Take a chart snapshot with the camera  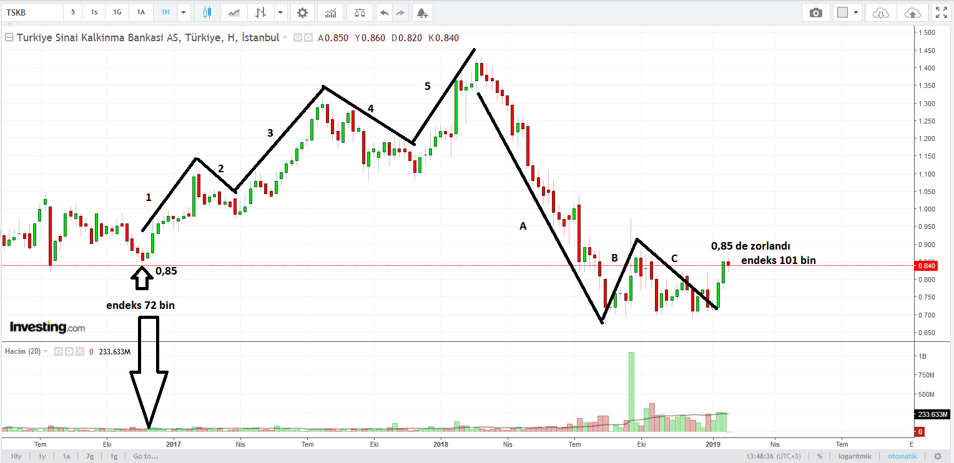click(815, 12)
